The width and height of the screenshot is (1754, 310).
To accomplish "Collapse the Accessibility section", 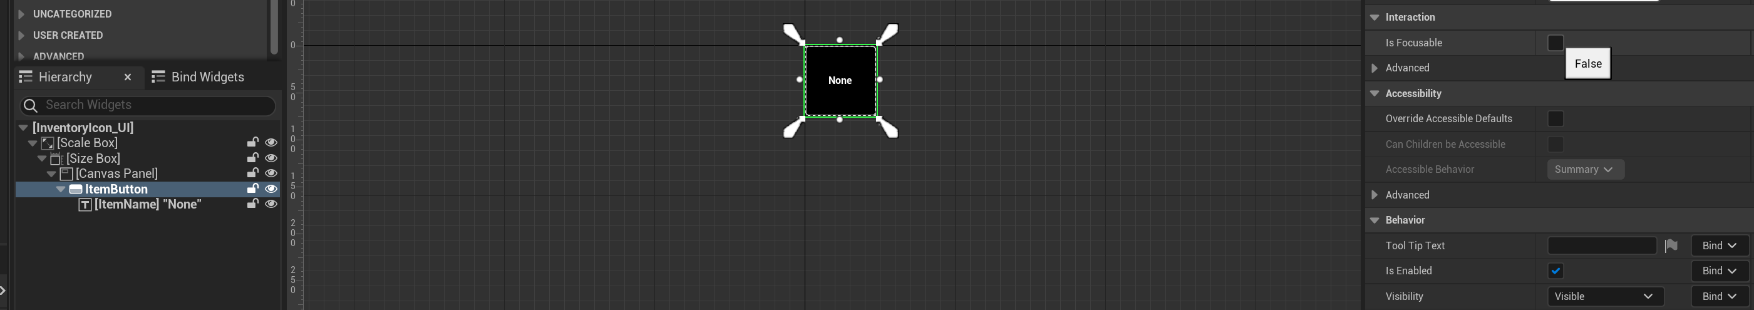I will coord(1374,93).
